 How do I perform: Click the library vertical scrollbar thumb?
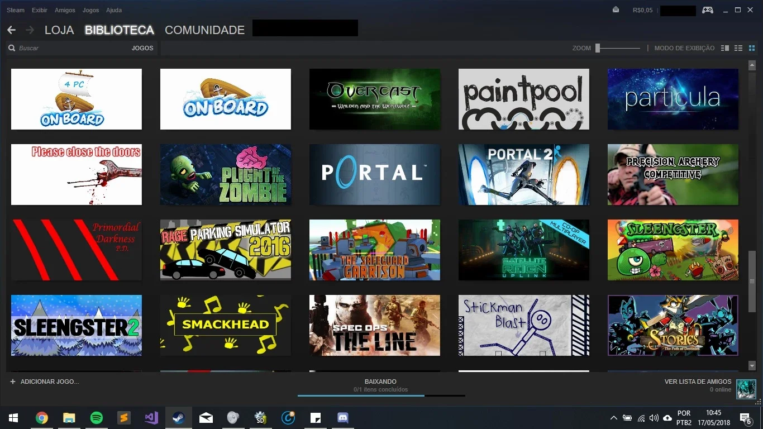coord(752,281)
